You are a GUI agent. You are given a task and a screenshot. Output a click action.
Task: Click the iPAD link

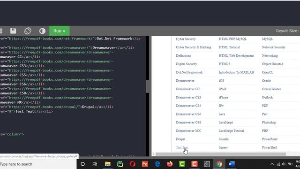pos(223,89)
